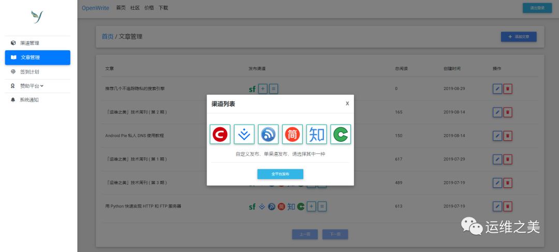Open 下载 in the top navigation
Viewport: 559px width, 252px height.
coord(163,8)
